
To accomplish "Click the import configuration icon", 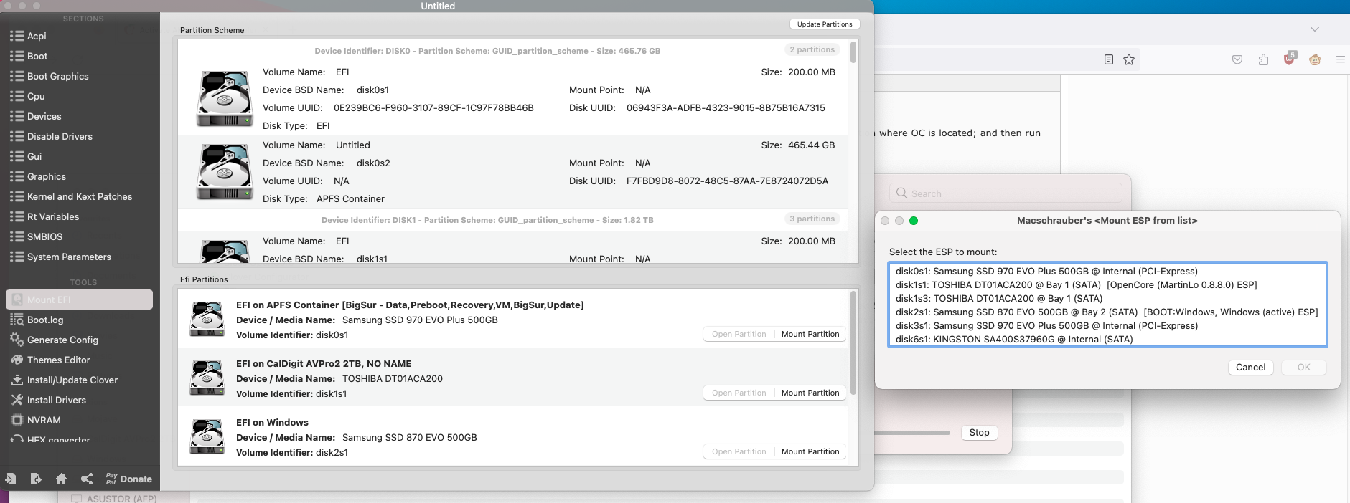I will pyautogui.click(x=11, y=479).
